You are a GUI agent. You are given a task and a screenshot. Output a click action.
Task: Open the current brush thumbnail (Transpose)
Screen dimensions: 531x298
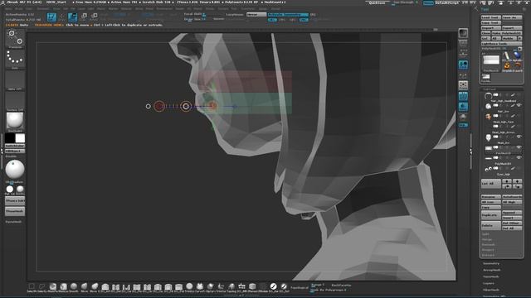coord(15,39)
